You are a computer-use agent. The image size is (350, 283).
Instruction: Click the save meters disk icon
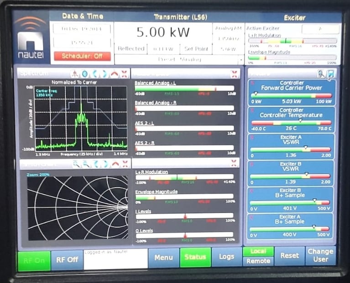click(x=330, y=74)
